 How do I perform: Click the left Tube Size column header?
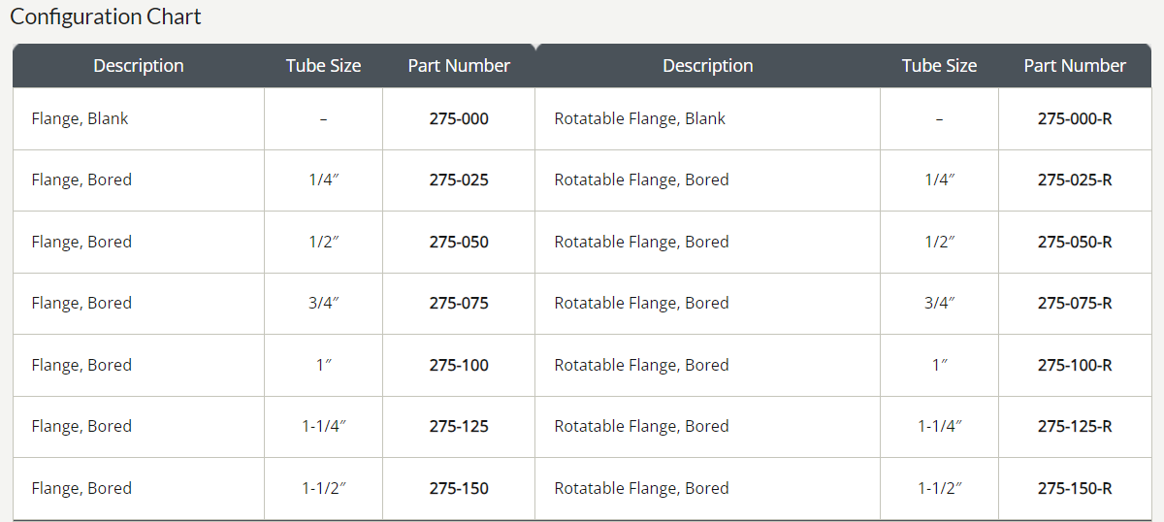[x=323, y=66]
